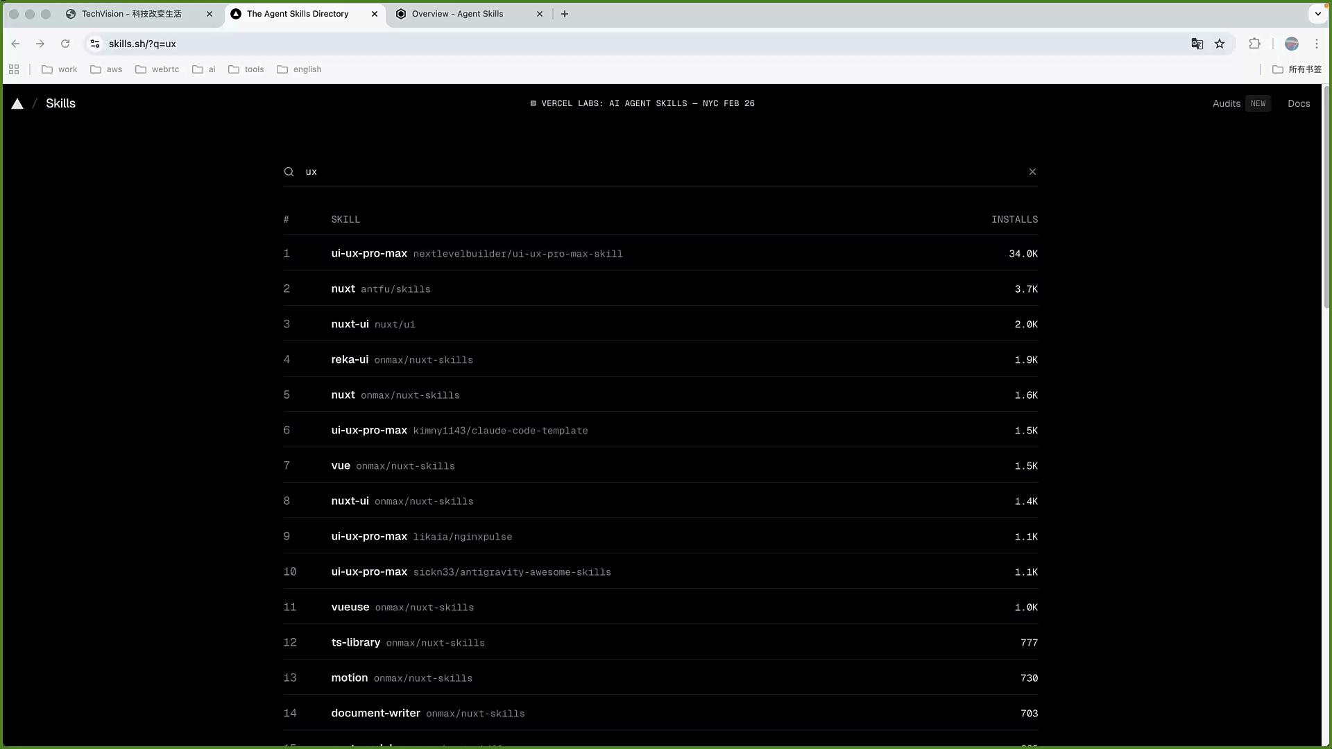The width and height of the screenshot is (1332, 749).
Task: Expand the tab search dropdown arrow
Action: coord(1317,14)
